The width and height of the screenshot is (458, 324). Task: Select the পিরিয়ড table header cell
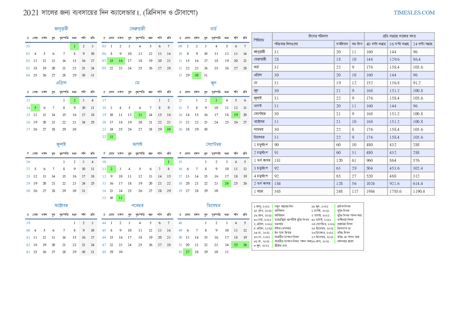pos(262,40)
